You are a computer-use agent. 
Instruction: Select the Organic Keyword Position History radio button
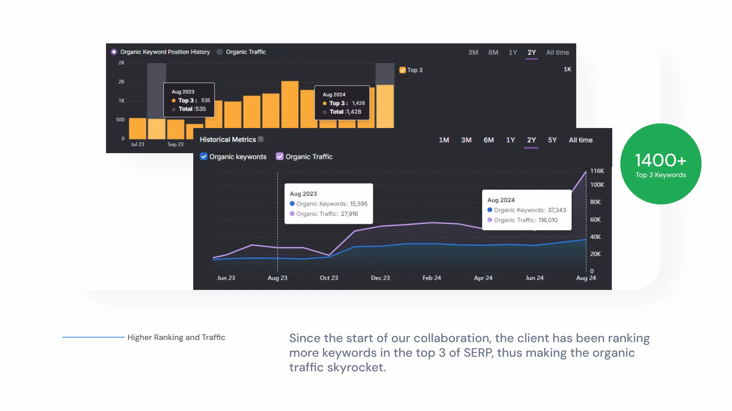[114, 52]
